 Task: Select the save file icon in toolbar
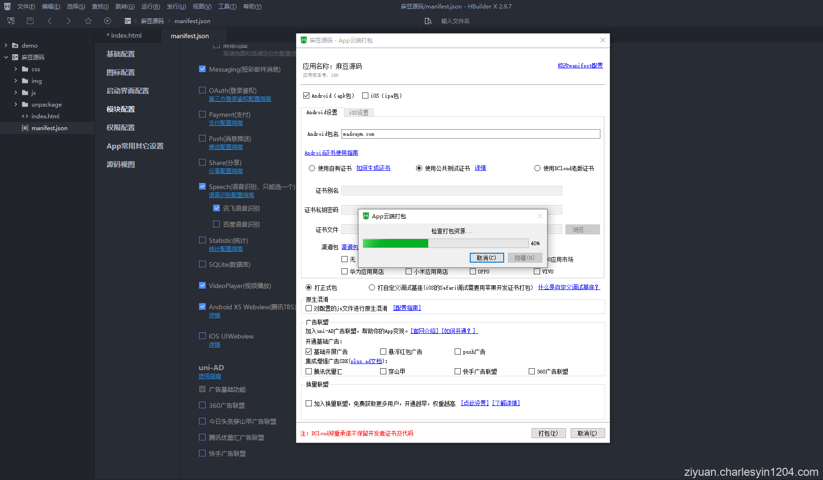coord(30,21)
